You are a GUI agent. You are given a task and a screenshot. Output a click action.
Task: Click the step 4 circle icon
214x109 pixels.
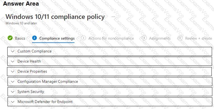(144, 38)
